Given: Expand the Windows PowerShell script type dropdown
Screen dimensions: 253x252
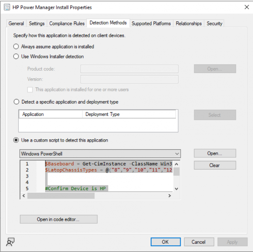Looking at the screenshot, I should point(100,154).
